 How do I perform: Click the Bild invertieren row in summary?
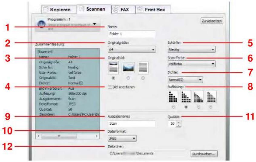point(57,88)
